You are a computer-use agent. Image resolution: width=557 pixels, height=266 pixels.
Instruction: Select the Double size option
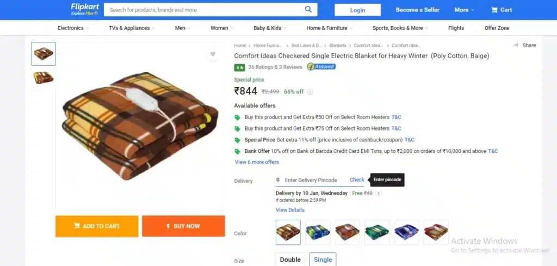pyautogui.click(x=290, y=259)
